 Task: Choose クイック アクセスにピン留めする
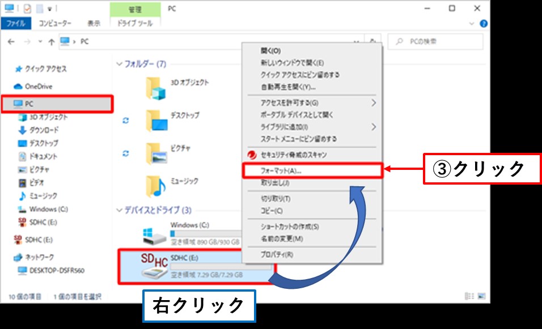click(300, 75)
